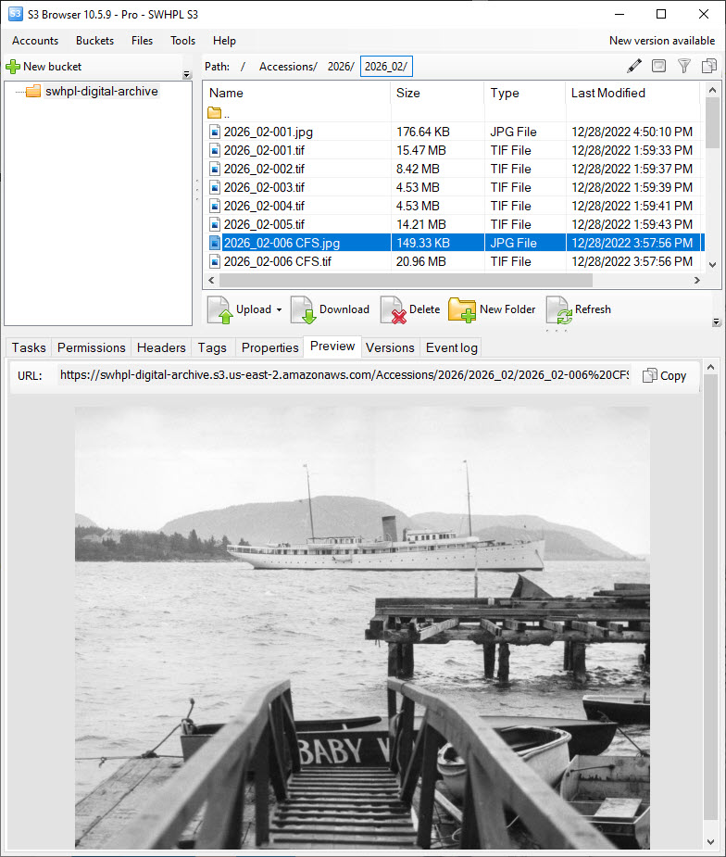Sort by the Last Modified column header

pos(632,93)
